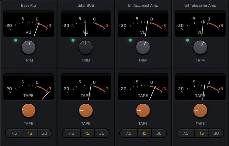This screenshot has width=229, height=146.
Task: Toggle the green LED on Git Telecaster Amp
Action: pyautogui.click(x=188, y=40)
